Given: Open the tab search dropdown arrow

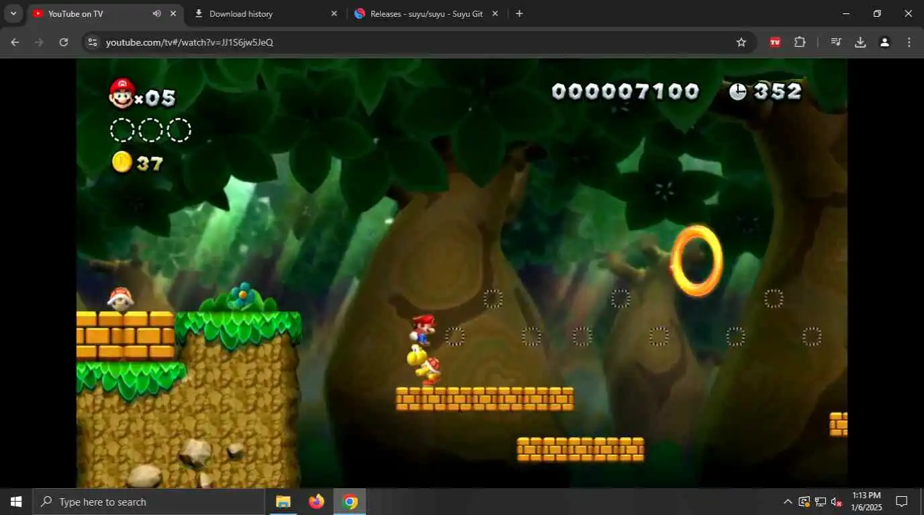Looking at the screenshot, I should [13, 13].
